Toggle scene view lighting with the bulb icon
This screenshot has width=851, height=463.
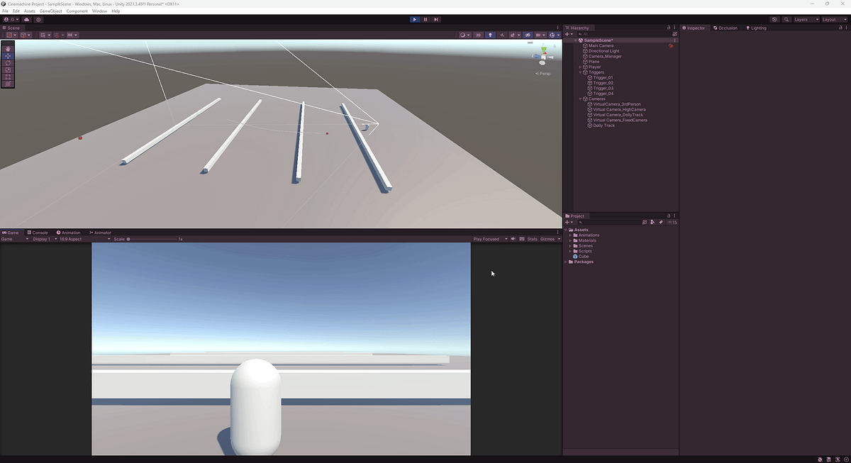[490, 34]
